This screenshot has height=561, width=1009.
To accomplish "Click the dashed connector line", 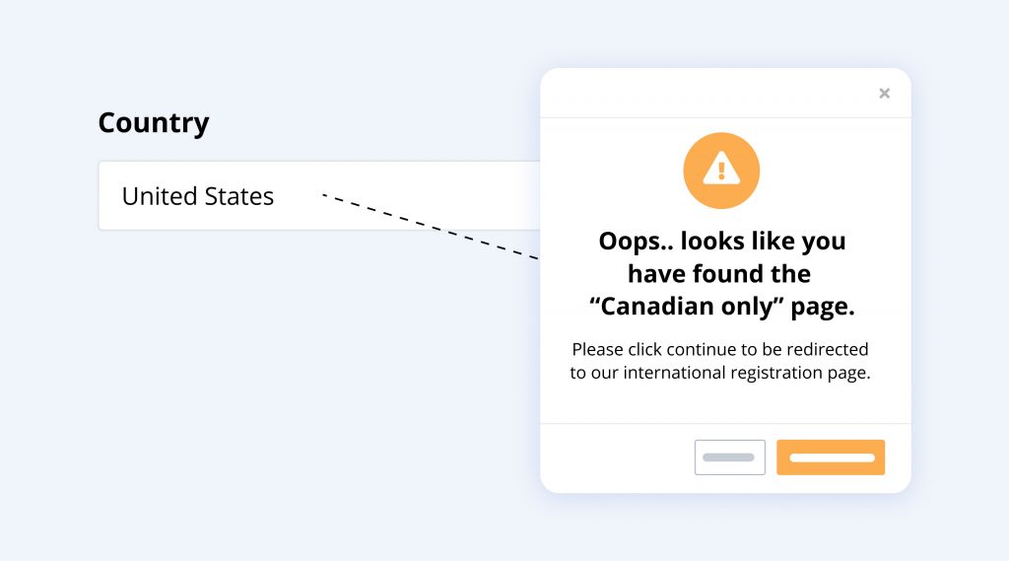I will (x=434, y=228).
